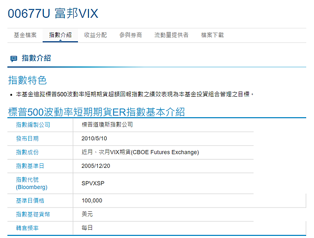The height and width of the screenshot is (238, 314).
Task: Click the SPVXSP ticker value
Action: tap(93, 184)
